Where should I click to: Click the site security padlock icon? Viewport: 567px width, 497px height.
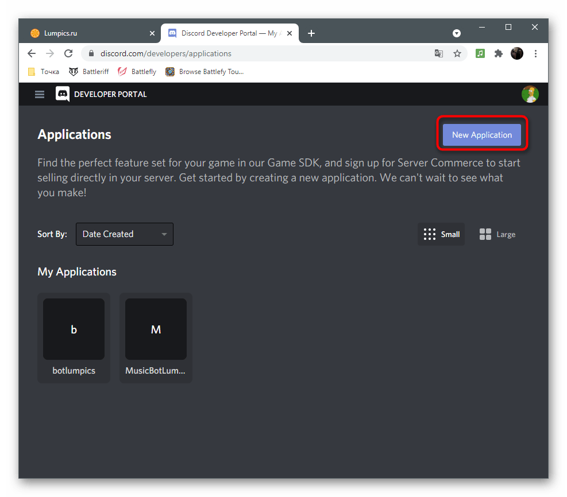[90, 53]
